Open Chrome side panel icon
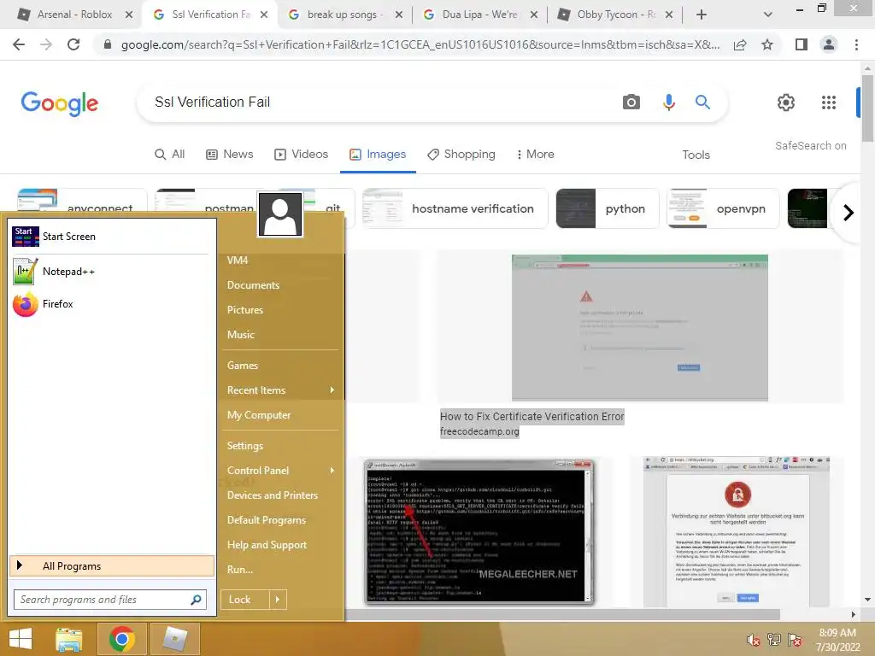 [802, 44]
